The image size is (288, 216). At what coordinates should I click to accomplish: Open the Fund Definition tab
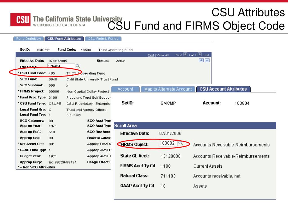point(28,39)
